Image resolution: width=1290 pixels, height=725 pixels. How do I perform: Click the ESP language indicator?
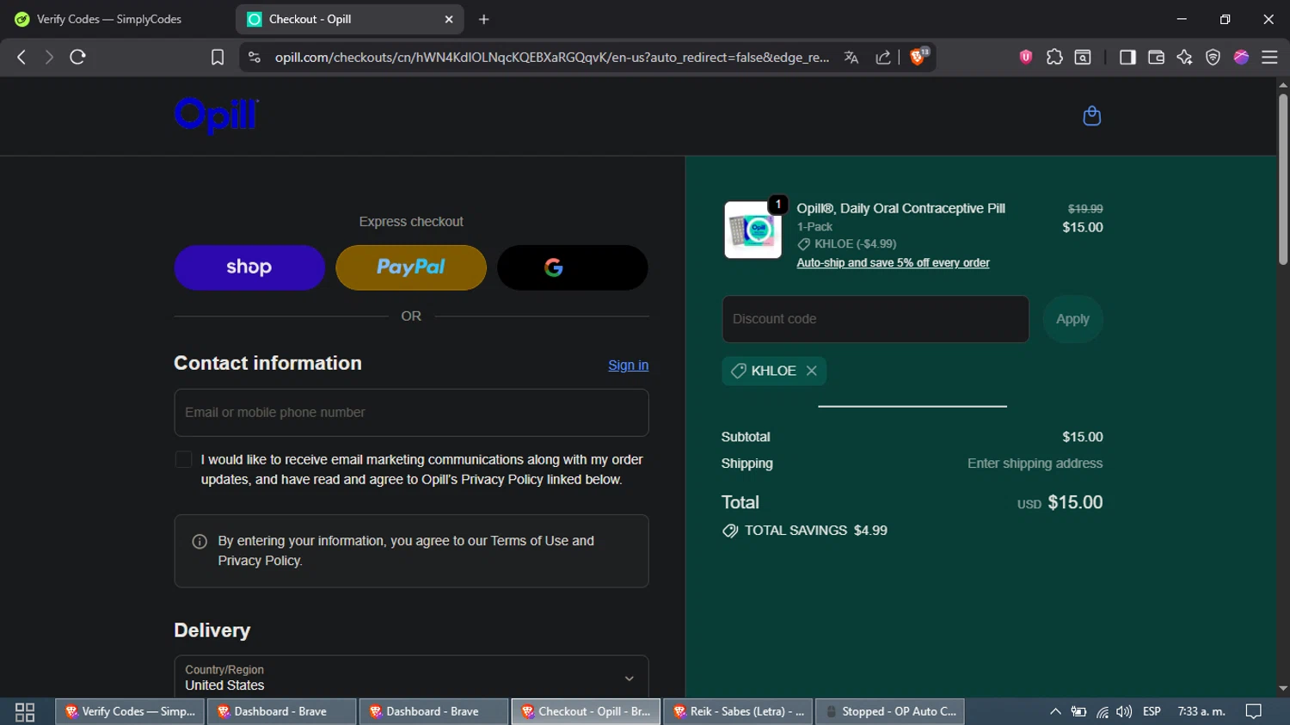(x=1152, y=712)
